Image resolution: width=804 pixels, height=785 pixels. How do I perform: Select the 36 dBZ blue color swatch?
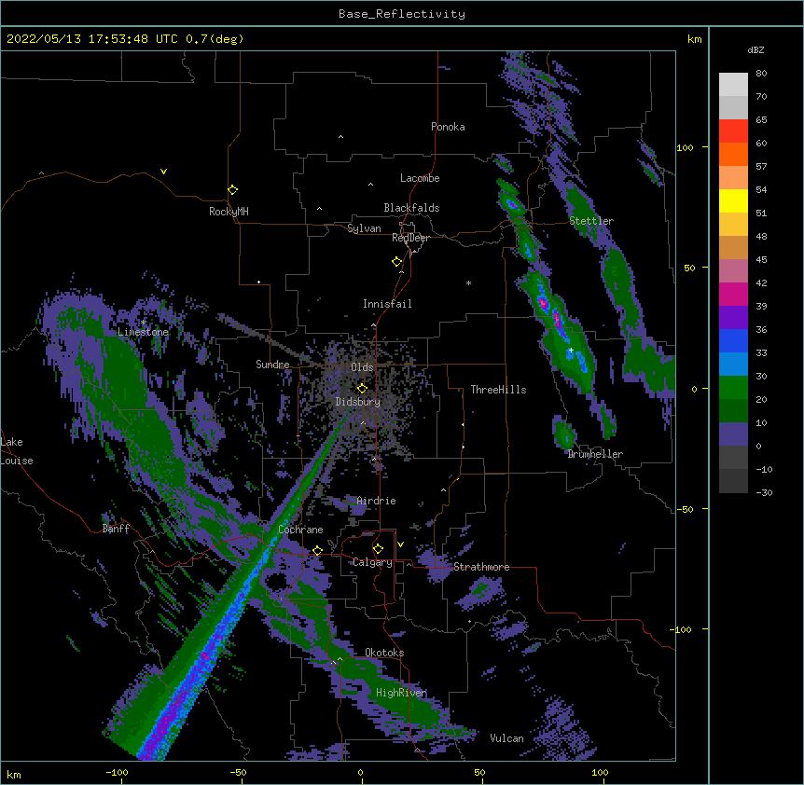pyautogui.click(x=733, y=340)
